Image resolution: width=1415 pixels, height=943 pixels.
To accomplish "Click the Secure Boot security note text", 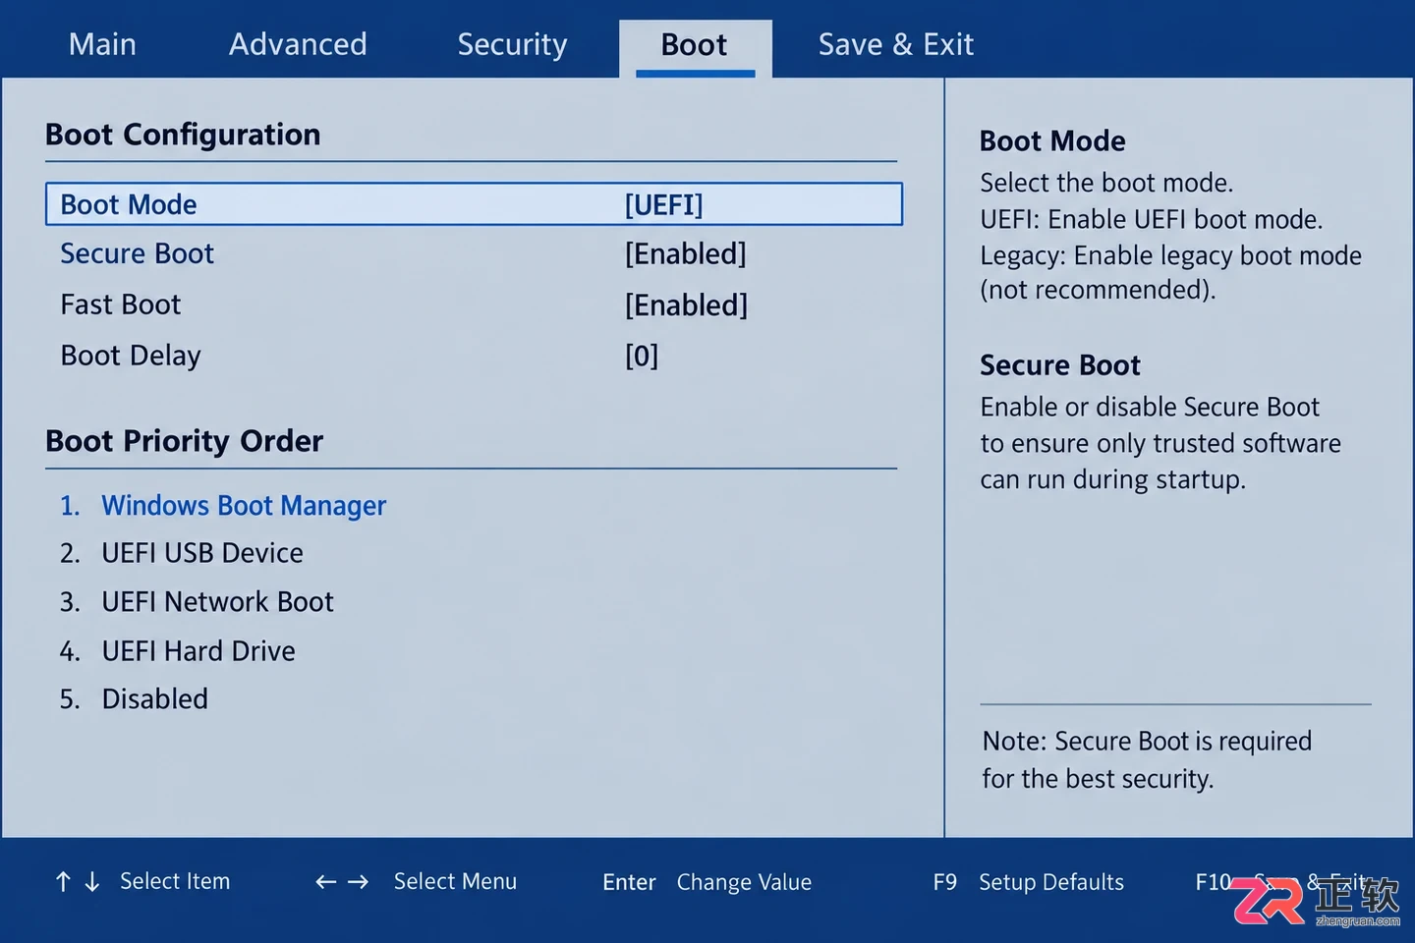I will (x=1147, y=759).
